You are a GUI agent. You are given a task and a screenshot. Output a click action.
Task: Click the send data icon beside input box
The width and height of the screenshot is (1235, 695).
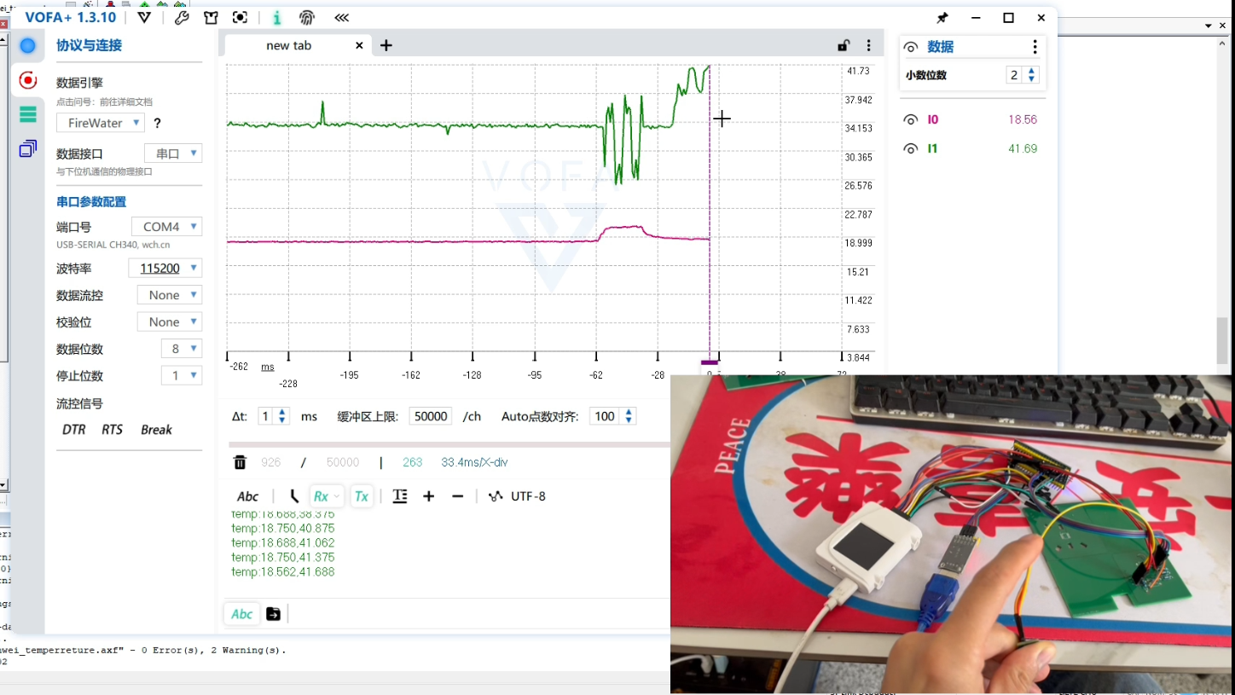273,614
